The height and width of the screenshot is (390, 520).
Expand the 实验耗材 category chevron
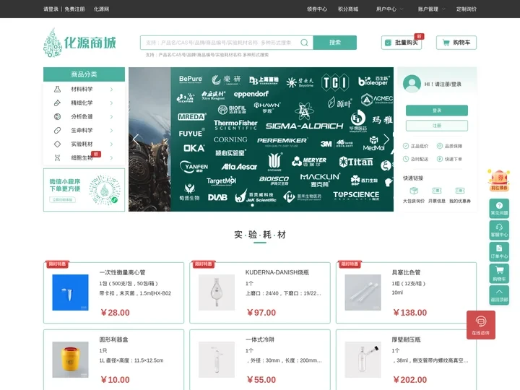(111, 144)
